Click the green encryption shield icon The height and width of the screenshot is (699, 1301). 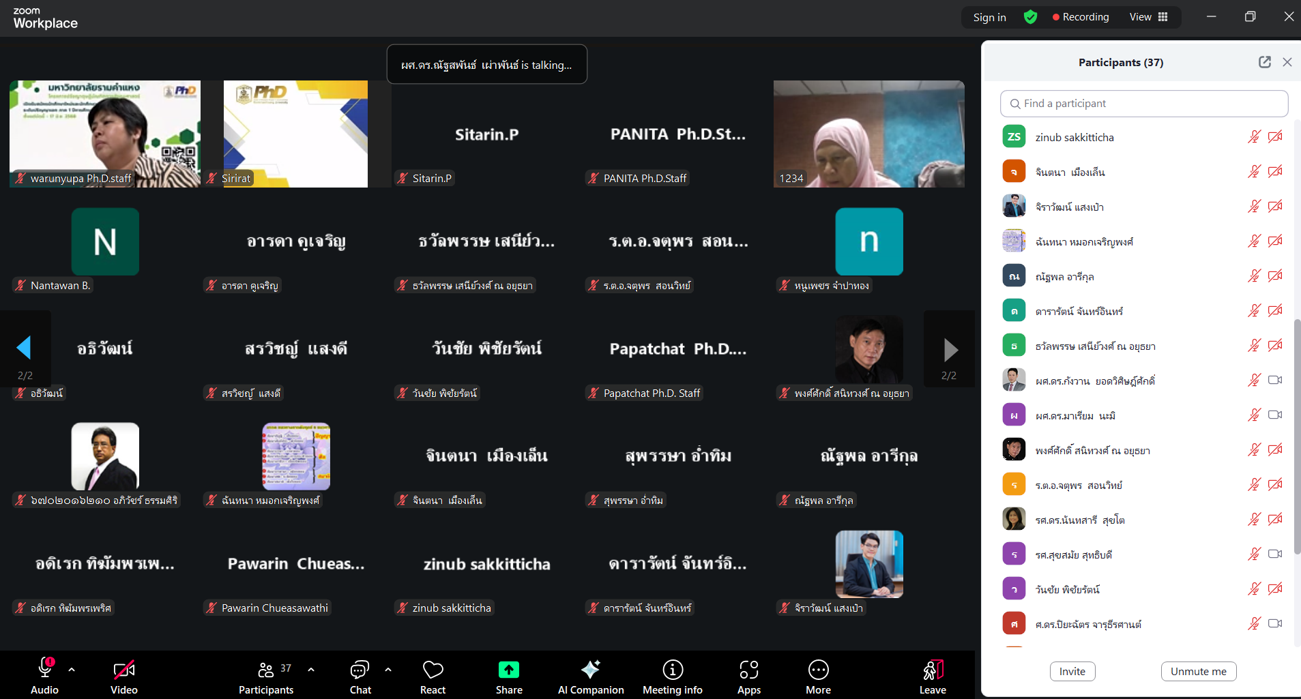click(1030, 17)
